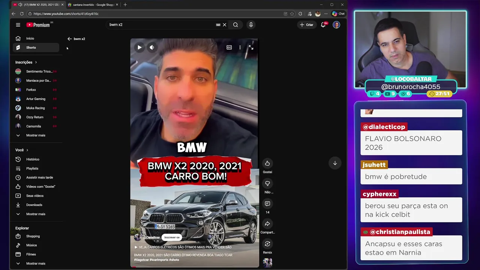Open the @Canaltcar channel
The image size is (480, 270).
[151, 237]
